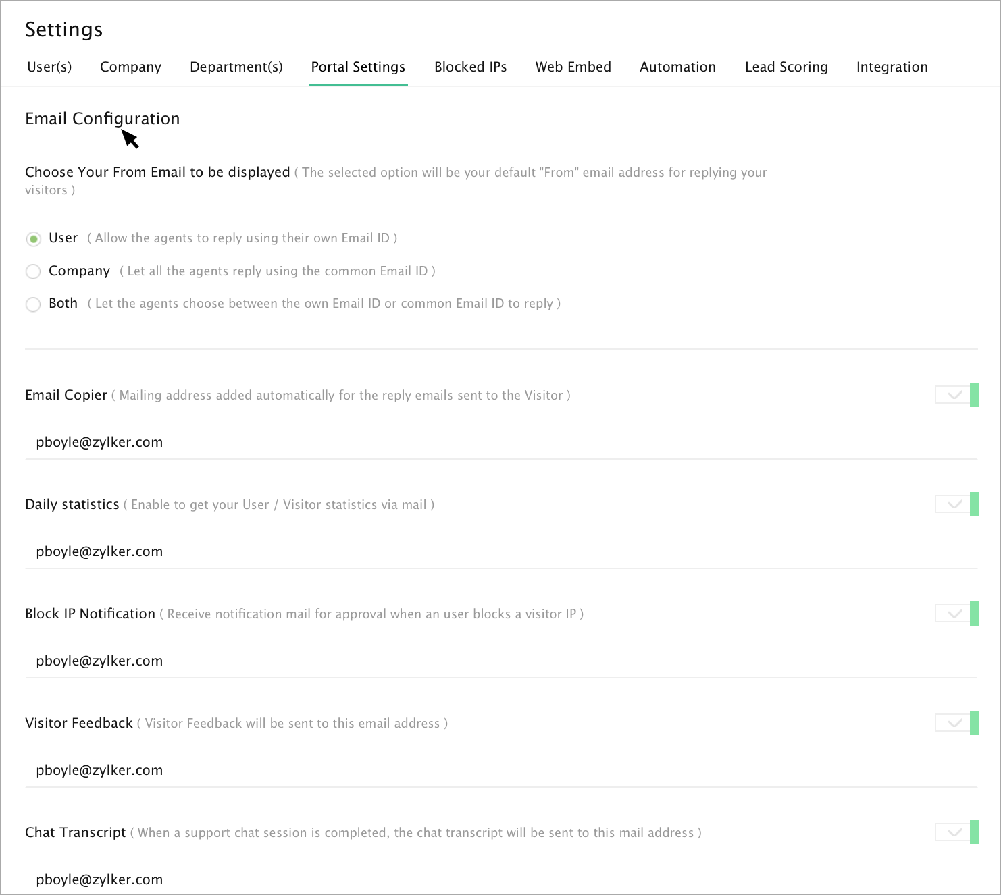Viewport: 1001px width, 895px height.
Task: Switch to the Web Embed tab
Action: (x=573, y=67)
